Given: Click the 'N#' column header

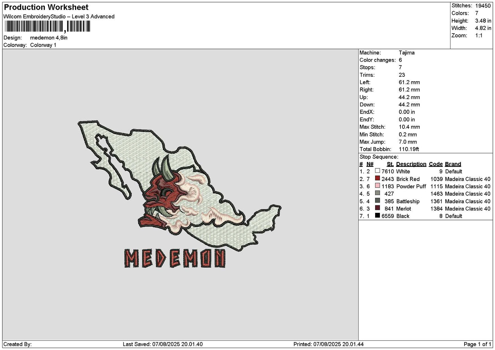Looking at the screenshot, I should (370, 164).
